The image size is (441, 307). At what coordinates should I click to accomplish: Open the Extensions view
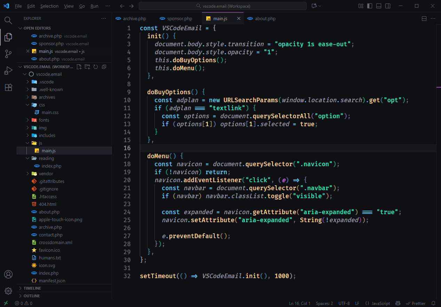(x=8, y=87)
